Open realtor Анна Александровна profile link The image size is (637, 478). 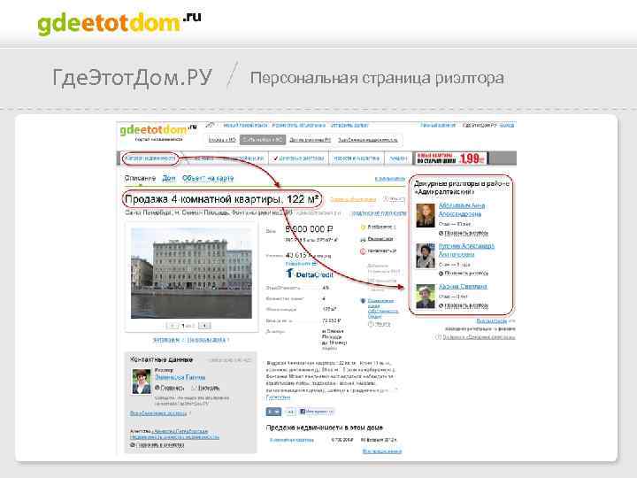462,210
